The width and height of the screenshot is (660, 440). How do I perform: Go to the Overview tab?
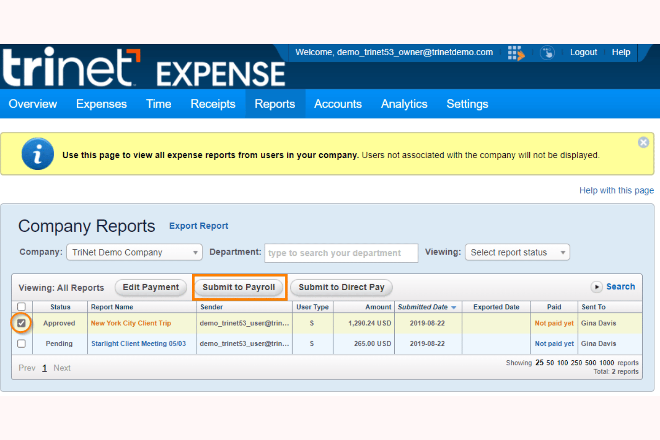(x=33, y=104)
